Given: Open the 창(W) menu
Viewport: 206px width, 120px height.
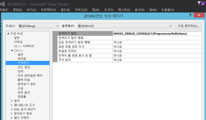Looking at the screenshot, I should point(153,10).
